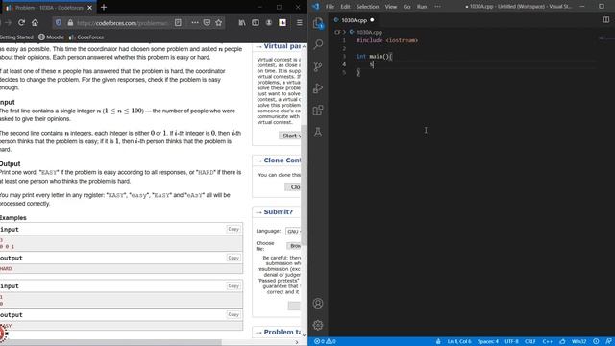This screenshot has width=615, height=346.
Task: Open the View menu in VS Code
Action: pyautogui.click(x=391, y=7)
